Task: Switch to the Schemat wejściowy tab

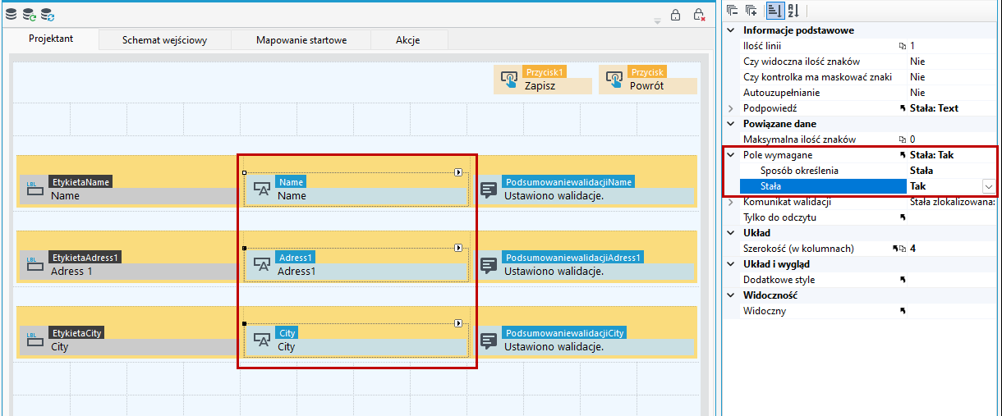Action: 165,40
